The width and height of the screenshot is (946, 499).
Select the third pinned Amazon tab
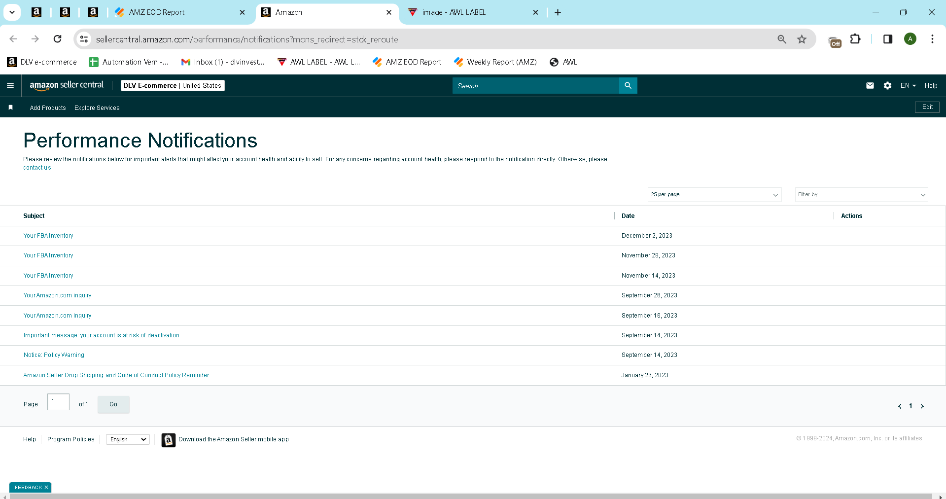click(x=93, y=12)
